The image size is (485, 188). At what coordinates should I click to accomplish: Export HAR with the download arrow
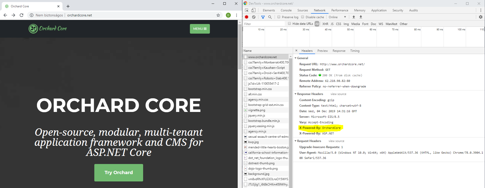[x=361, y=17]
